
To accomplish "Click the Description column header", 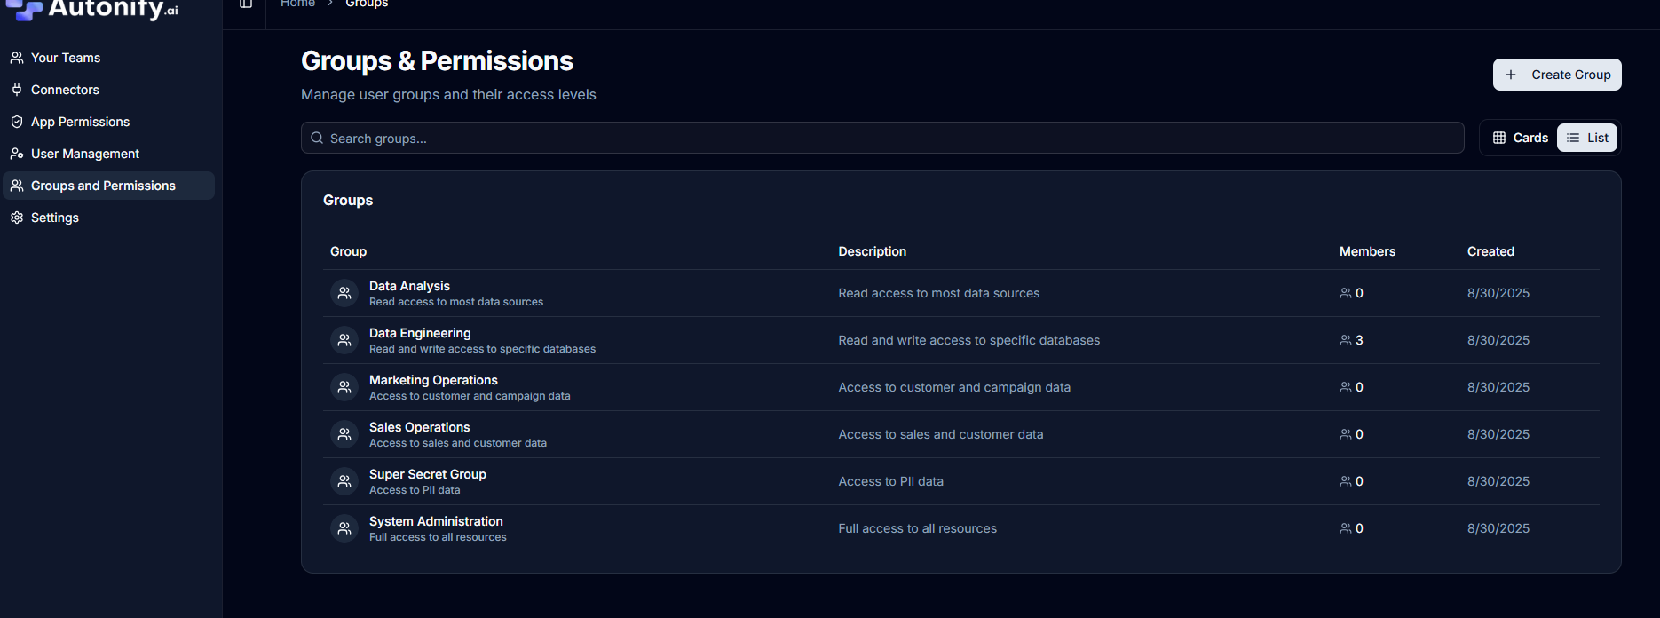I will click(872, 251).
